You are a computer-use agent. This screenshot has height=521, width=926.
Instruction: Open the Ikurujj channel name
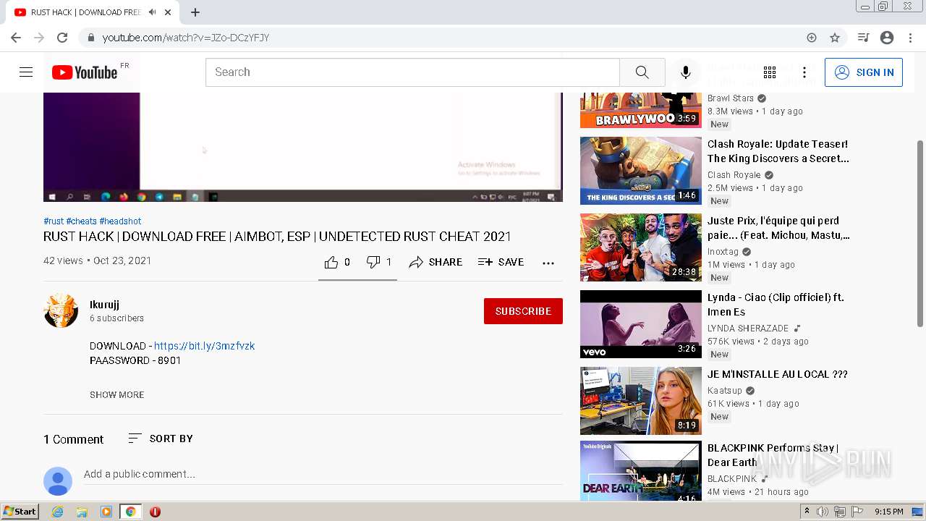point(104,305)
